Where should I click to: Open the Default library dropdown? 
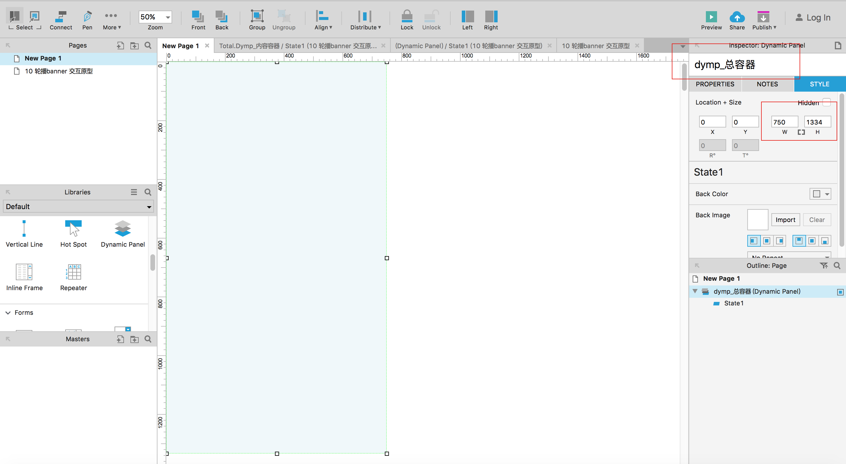78,206
